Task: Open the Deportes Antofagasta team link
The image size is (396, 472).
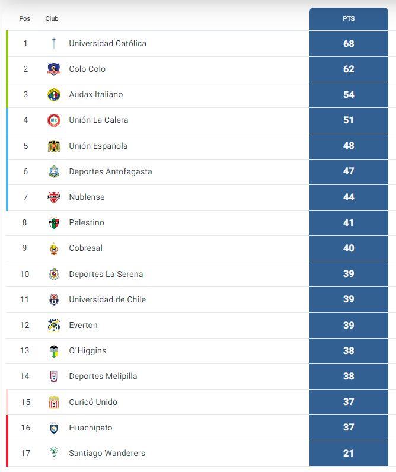Action: [x=110, y=171]
